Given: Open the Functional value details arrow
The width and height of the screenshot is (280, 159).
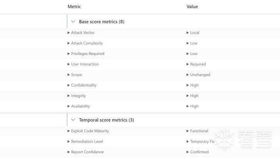Looking at the screenshot, I should click(x=188, y=131).
